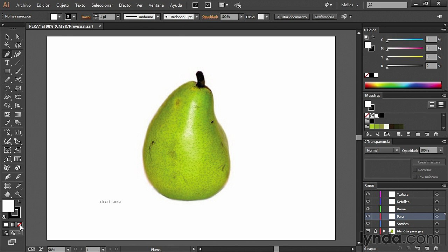Hide the Rama layer
Image resolution: width=448 pixels, height=252 pixels.
[367, 209]
